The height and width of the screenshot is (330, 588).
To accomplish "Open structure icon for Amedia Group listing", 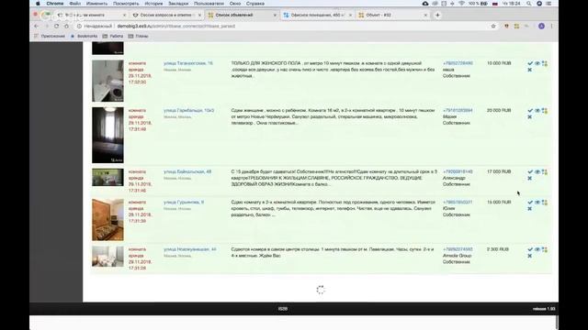I will point(545,249).
